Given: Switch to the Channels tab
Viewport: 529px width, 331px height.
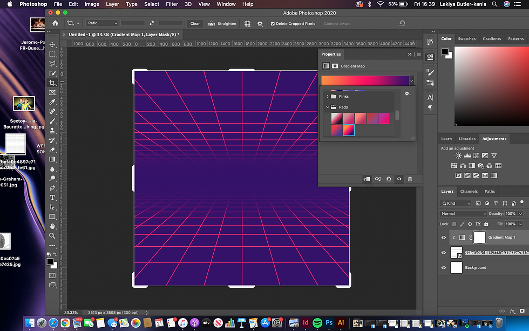Looking at the screenshot, I should point(469,191).
